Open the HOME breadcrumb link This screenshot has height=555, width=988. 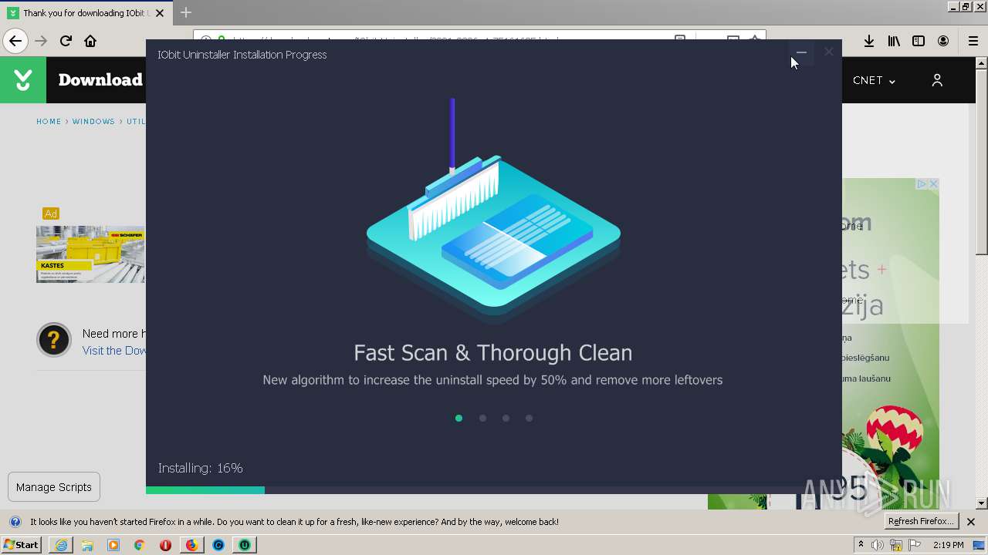[x=49, y=122]
